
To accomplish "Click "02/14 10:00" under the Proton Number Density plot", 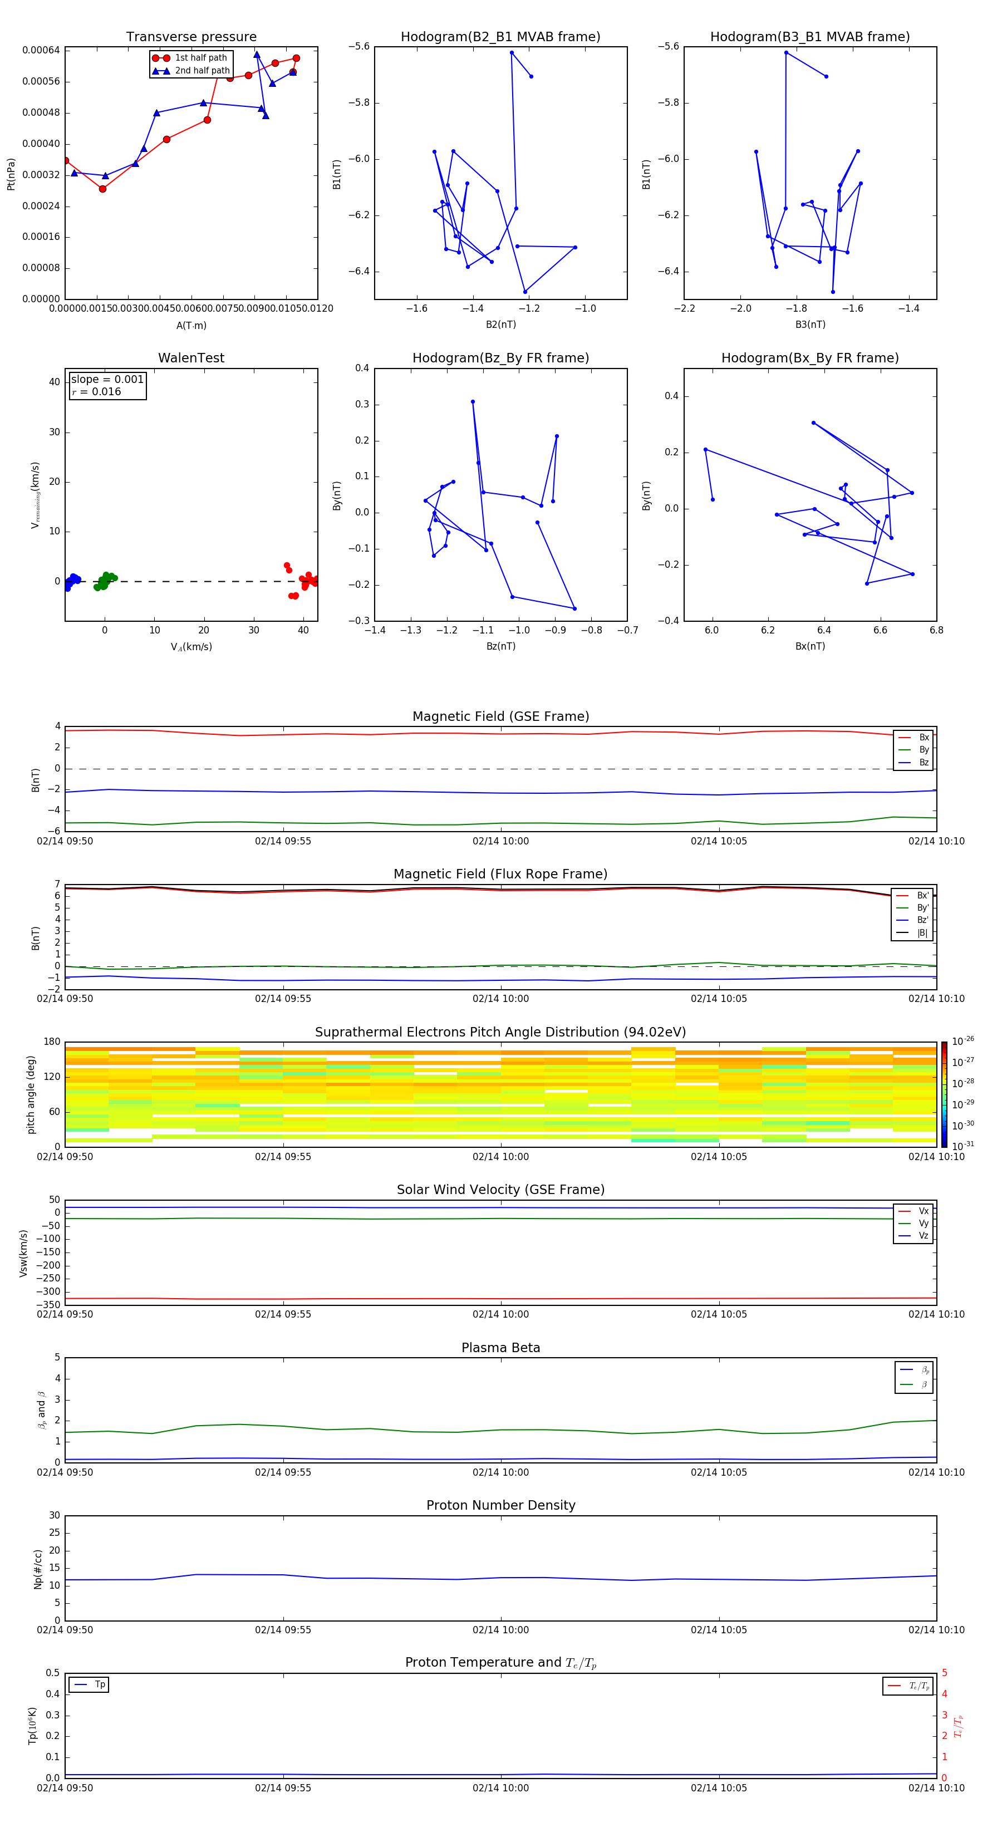I will click(x=500, y=1630).
